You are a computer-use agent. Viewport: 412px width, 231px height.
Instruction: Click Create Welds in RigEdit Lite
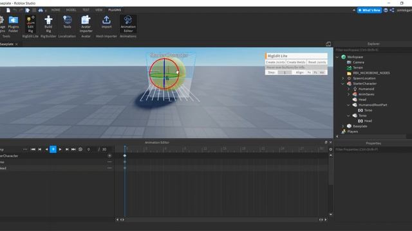pyautogui.click(x=296, y=62)
